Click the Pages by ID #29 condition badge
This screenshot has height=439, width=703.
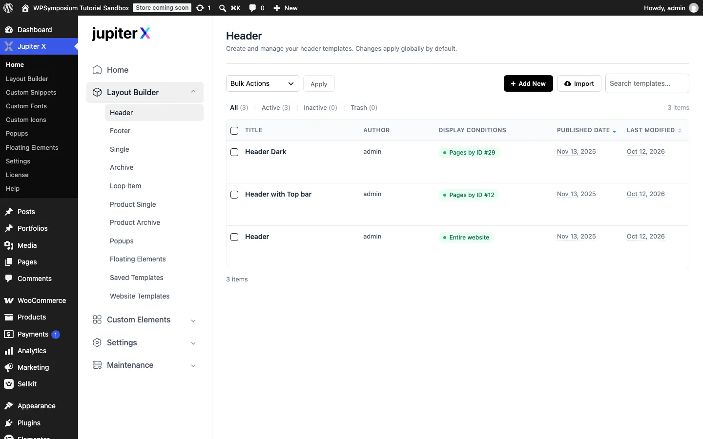pyautogui.click(x=469, y=153)
